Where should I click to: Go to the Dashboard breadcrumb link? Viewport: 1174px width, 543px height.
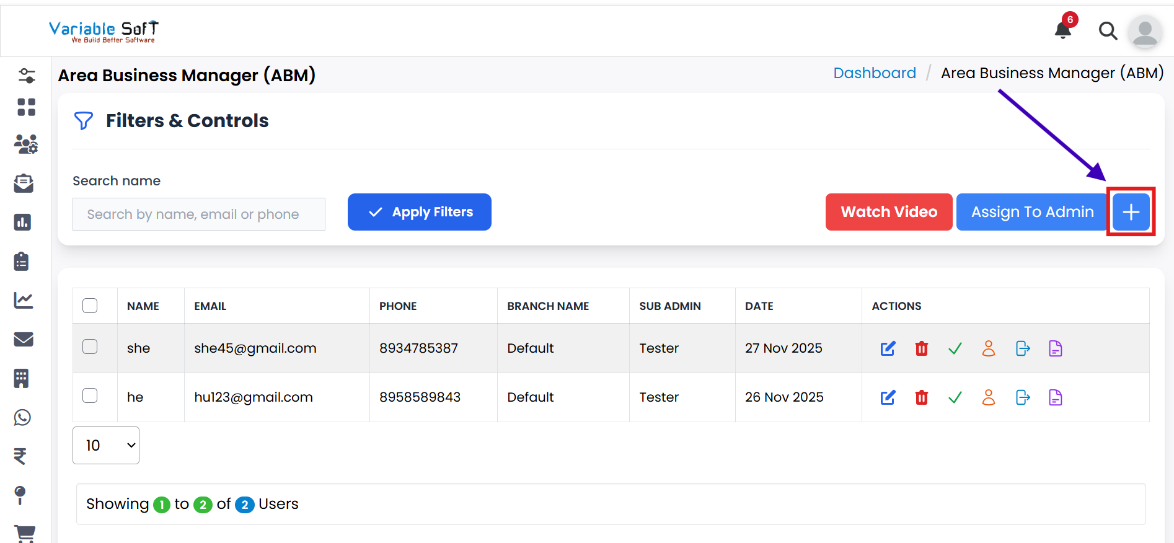874,73
